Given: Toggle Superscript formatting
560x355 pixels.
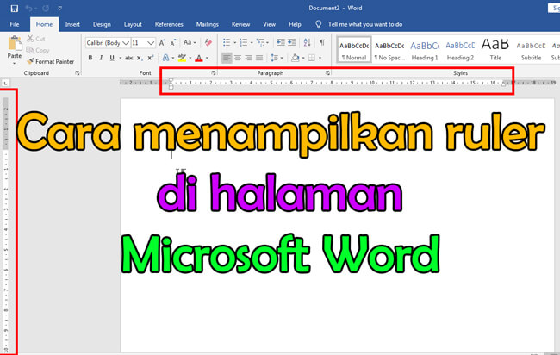Looking at the screenshot, I should pos(151,58).
